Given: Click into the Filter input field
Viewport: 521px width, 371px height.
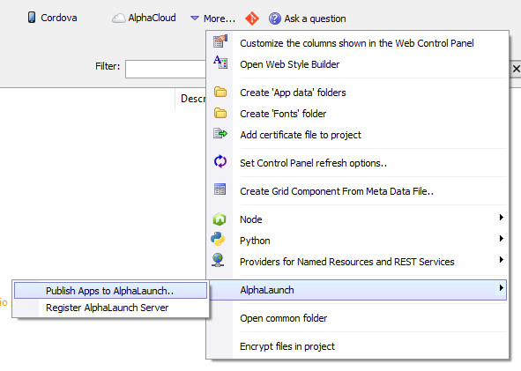Looking at the screenshot, I should (166, 69).
